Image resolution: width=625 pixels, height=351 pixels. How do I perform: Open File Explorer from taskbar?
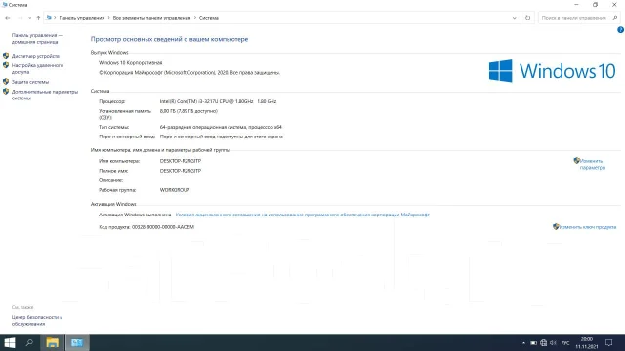pos(52,342)
